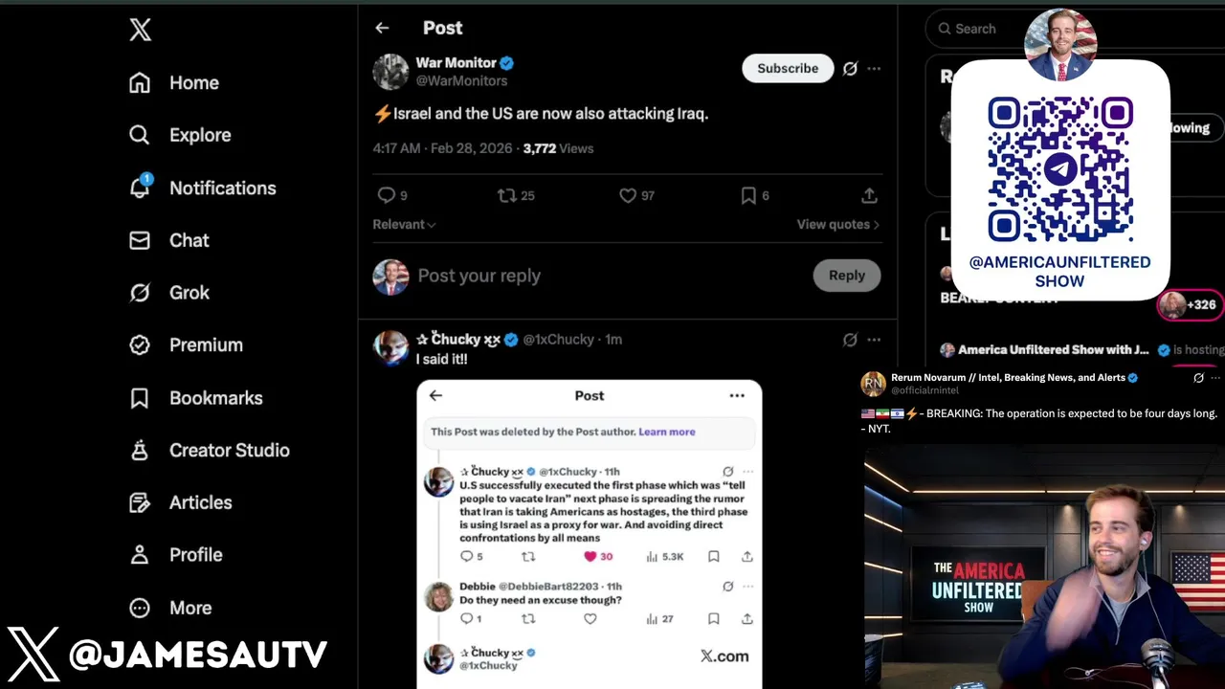The image size is (1225, 689).
Task: Open more options on Chucky's reply
Action: click(x=874, y=340)
